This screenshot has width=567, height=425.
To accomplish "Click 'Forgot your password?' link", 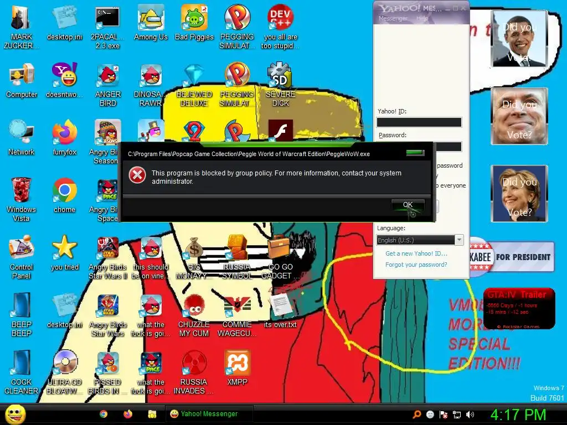I will coord(416,265).
